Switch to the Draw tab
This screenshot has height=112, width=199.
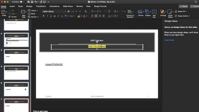21,6
